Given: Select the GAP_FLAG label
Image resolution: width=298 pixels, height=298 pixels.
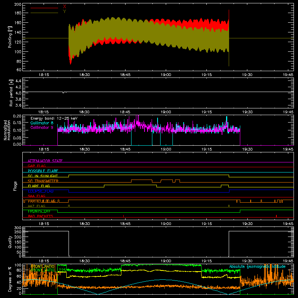Looking at the screenshot, I should tap(37, 166).
